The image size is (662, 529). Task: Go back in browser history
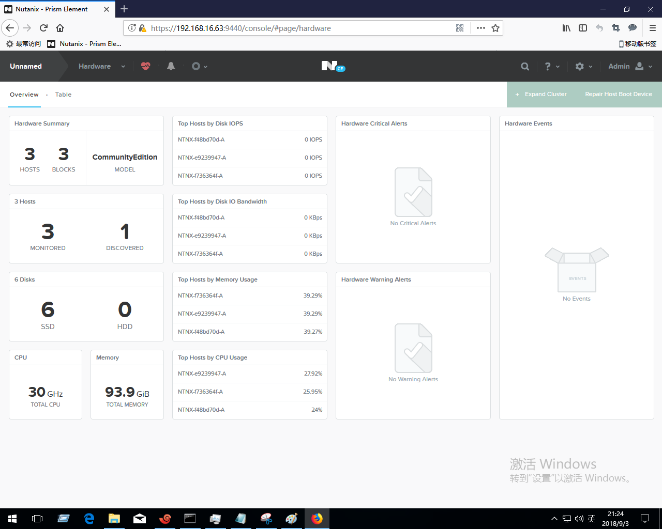pyautogui.click(x=10, y=28)
